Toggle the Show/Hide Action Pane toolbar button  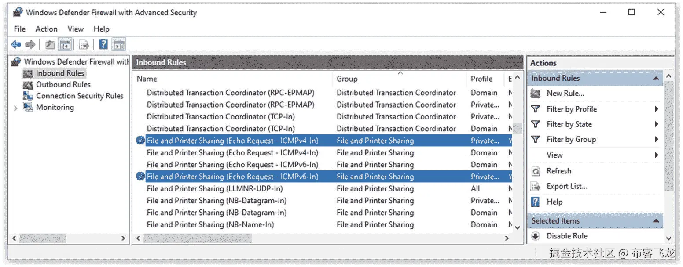pos(119,44)
